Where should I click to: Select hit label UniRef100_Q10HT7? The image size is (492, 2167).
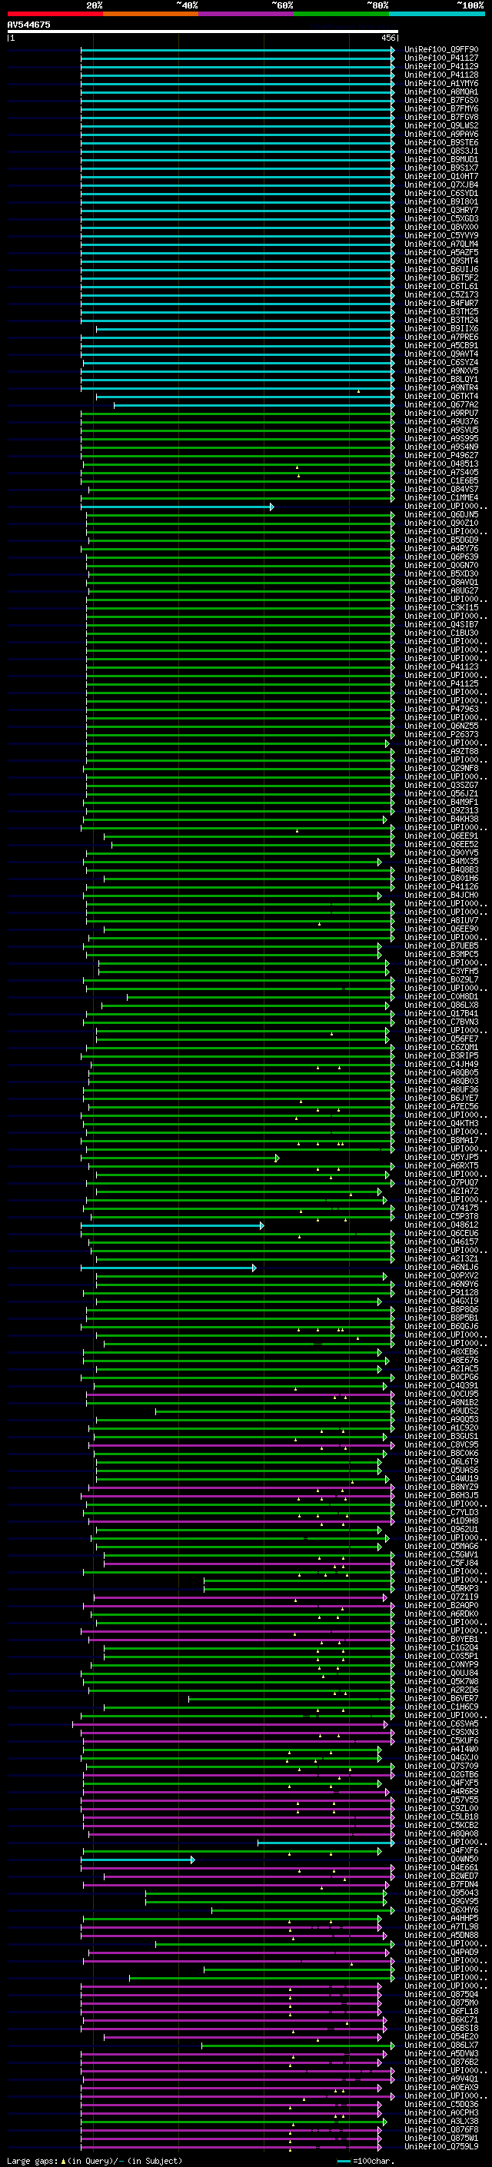440,177
